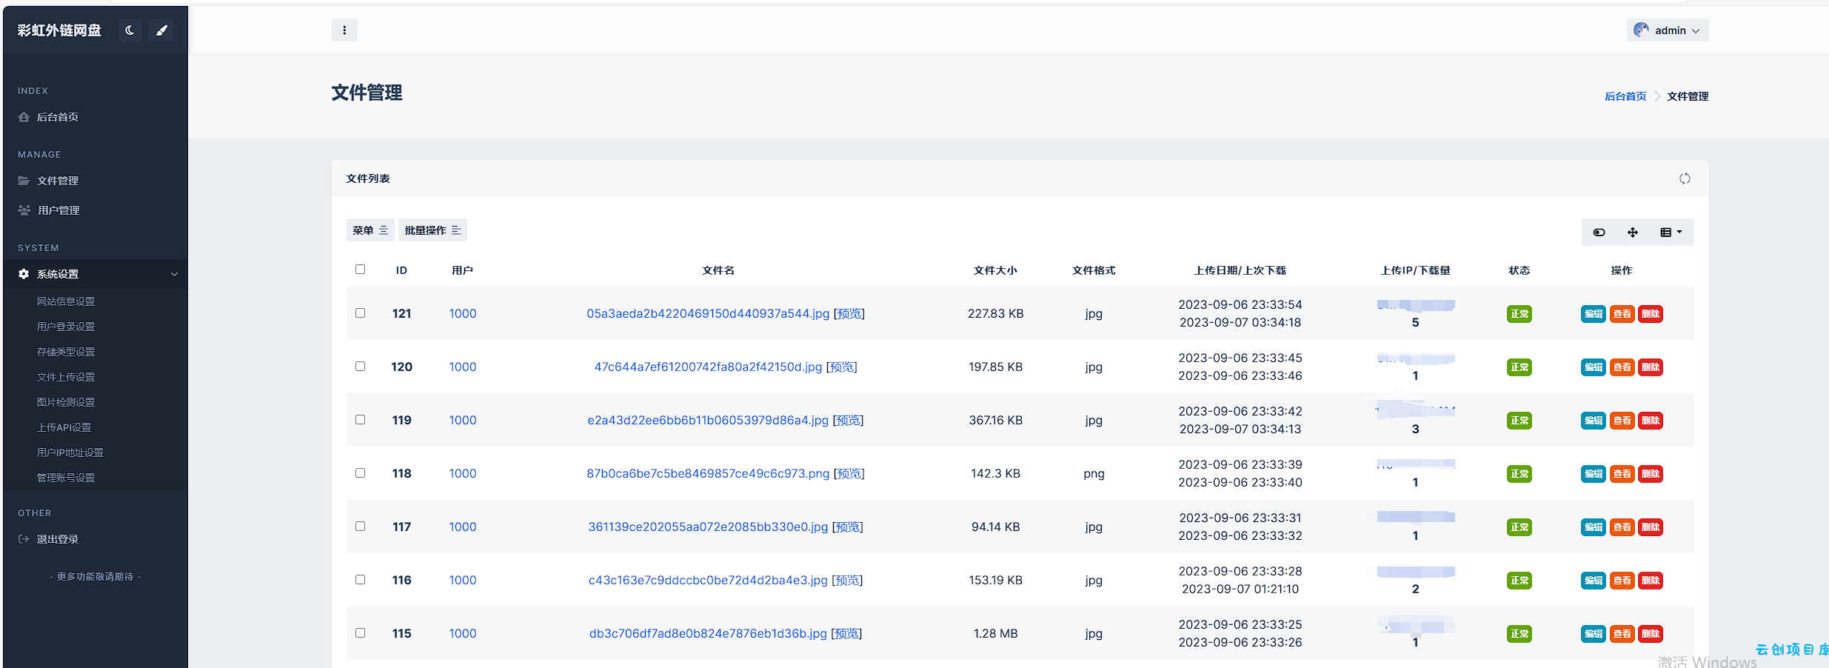Open 文件上传设置 submenu item
1829x668 pixels.
[66, 377]
